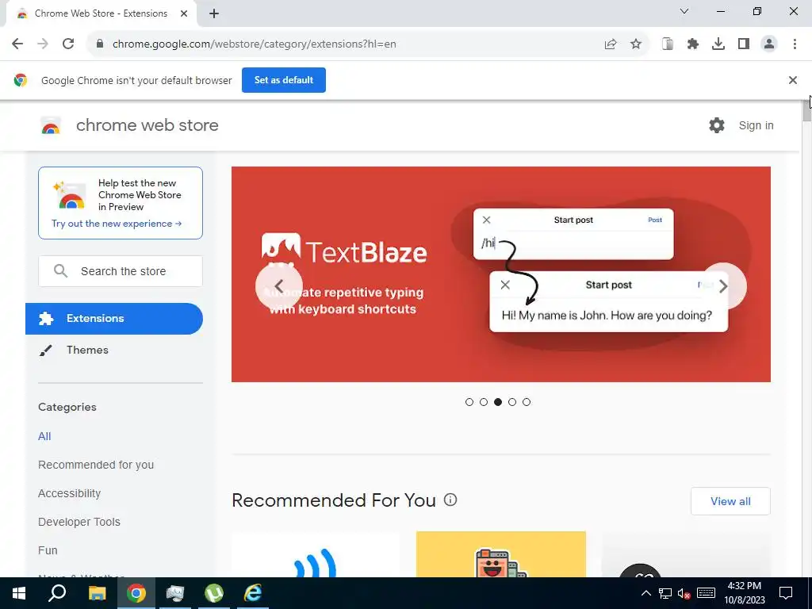Open File Explorer from the taskbar

point(97,593)
